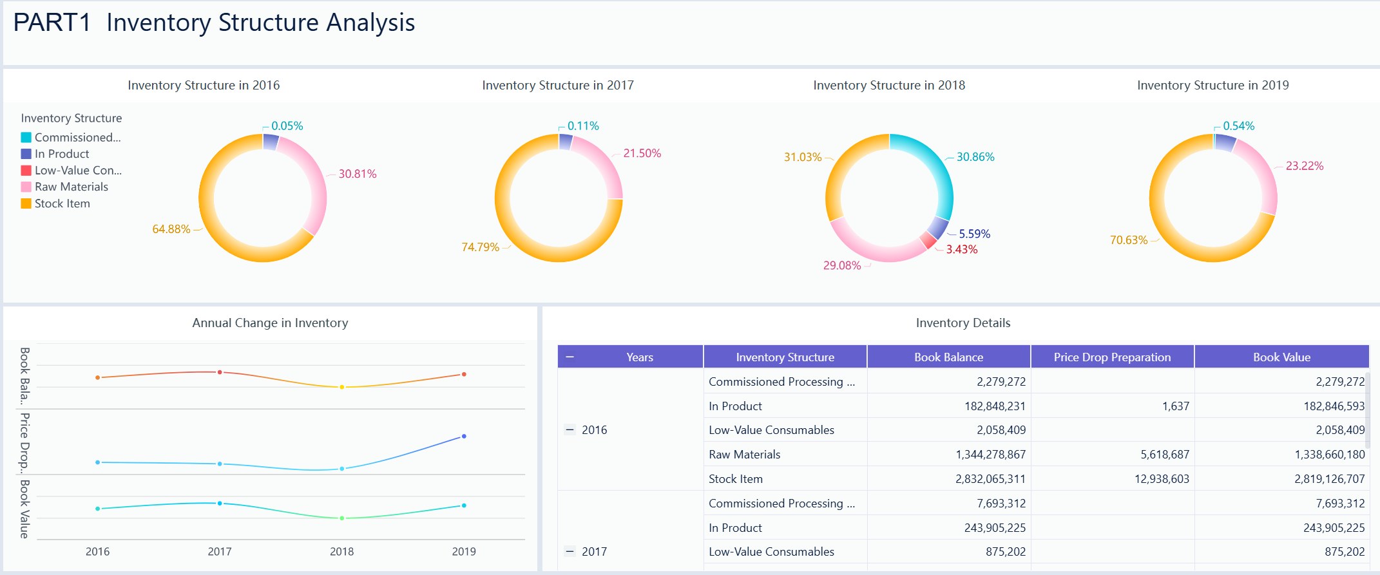
Task: Toggle Commissioned legend swatch
Action: pos(26,138)
